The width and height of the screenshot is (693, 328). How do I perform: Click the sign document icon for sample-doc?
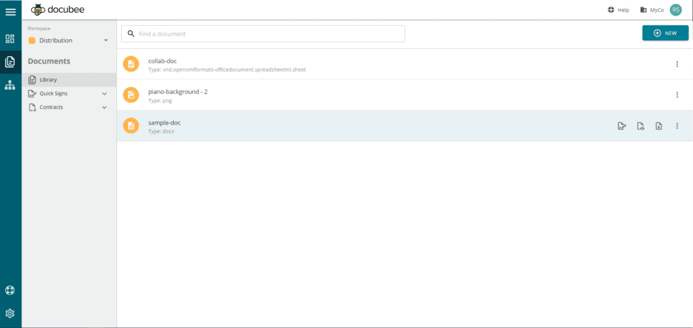click(621, 126)
